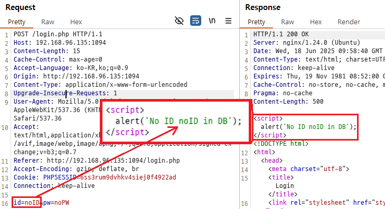
Task: Click the Accept-Language ko-KR header line
Action: (x=71, y=68)
